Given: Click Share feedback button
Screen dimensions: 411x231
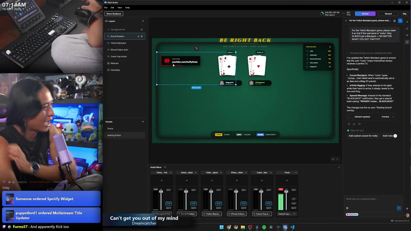Looking at the screenshot, I should pos(114,14).
